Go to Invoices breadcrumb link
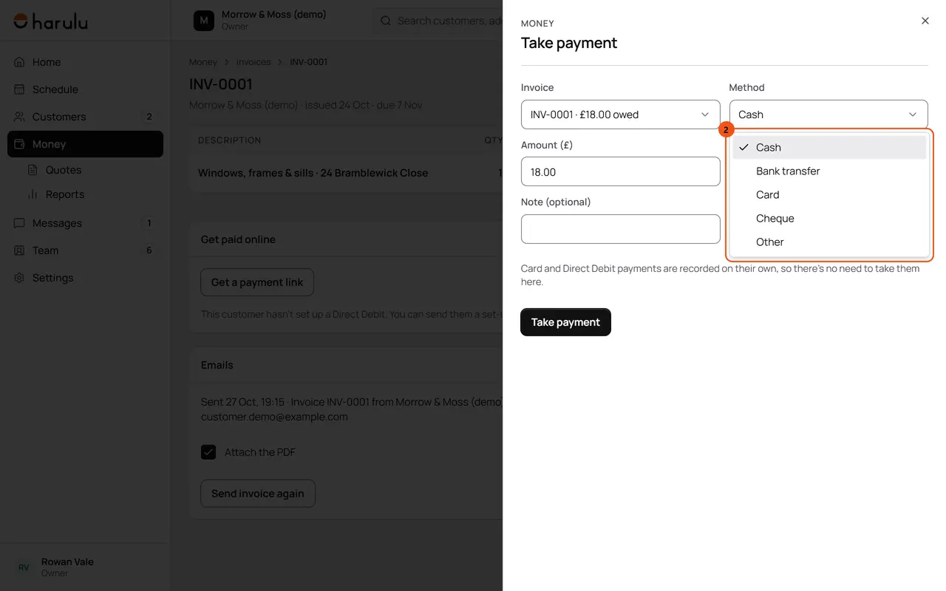This screenshot has height=591, width=946. coord(253,62)
